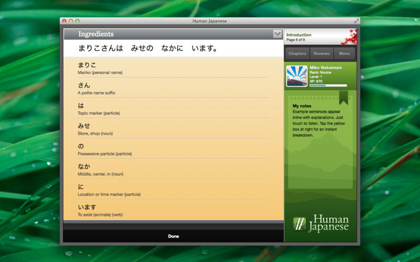This screenshot has width=420, height=262.
Task: Toggle fullscreen with the arrows icon
Action: point(356,21)
